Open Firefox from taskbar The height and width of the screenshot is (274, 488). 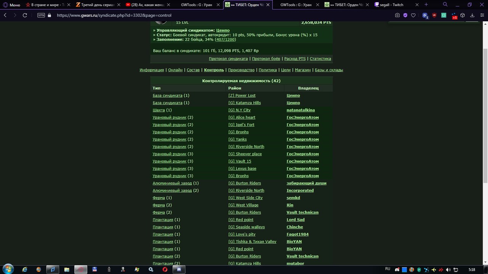39,269
